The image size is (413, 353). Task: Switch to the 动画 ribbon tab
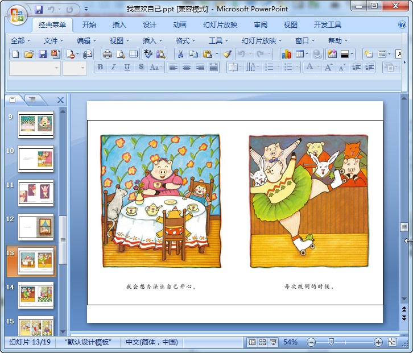click(180, 25)
